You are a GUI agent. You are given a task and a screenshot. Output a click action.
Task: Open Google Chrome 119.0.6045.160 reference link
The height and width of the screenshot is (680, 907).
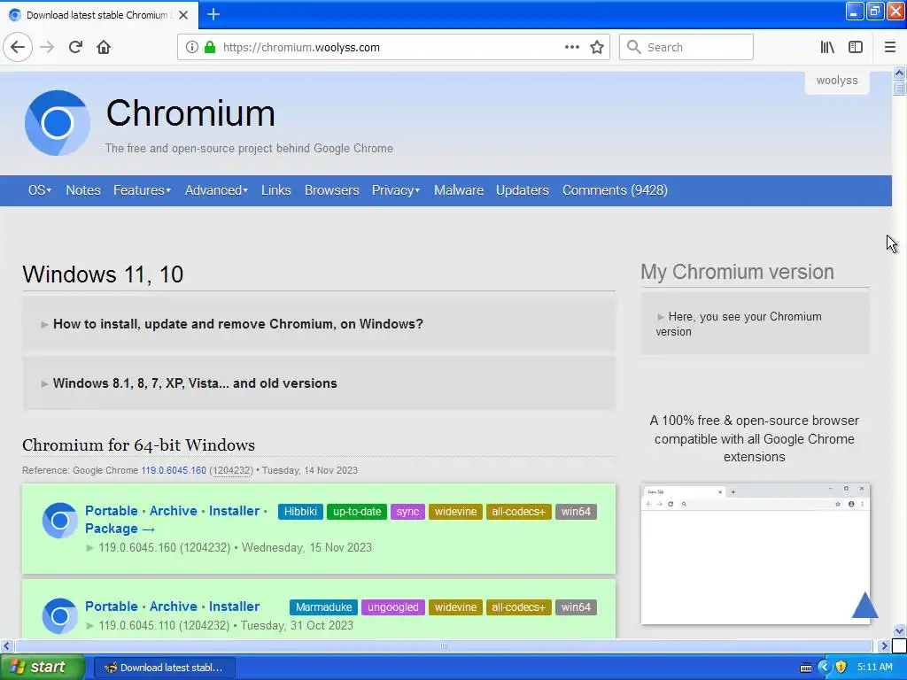(174, 471)
